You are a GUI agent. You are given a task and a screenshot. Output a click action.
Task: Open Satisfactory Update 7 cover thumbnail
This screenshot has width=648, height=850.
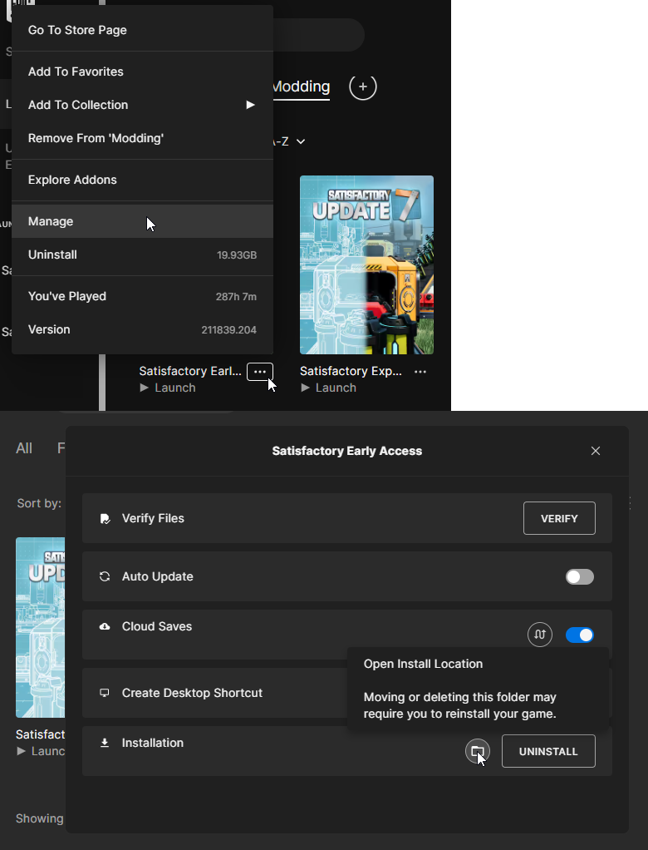(x=366, y=264)
